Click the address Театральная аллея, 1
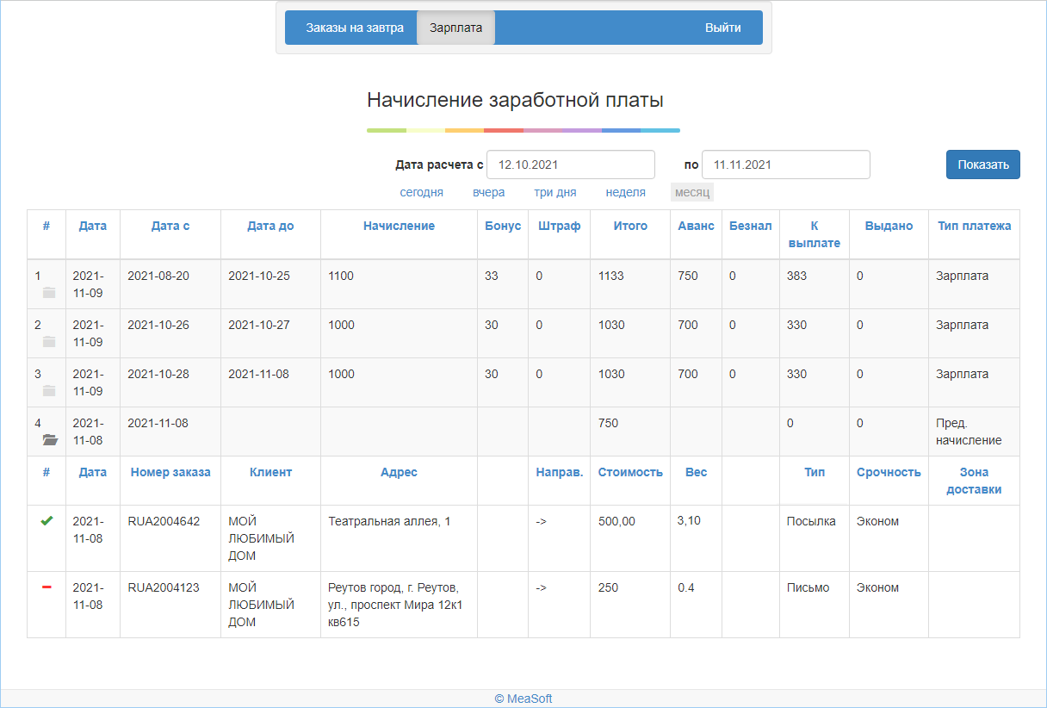Image resolution: width=1047 pixels, height=708 pixels. tap(389, 521)
